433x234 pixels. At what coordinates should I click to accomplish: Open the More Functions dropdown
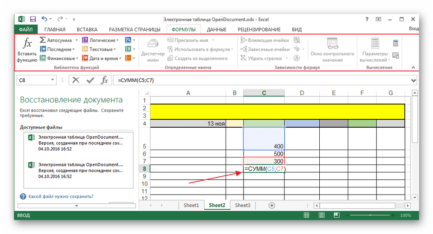coord(130,58)
